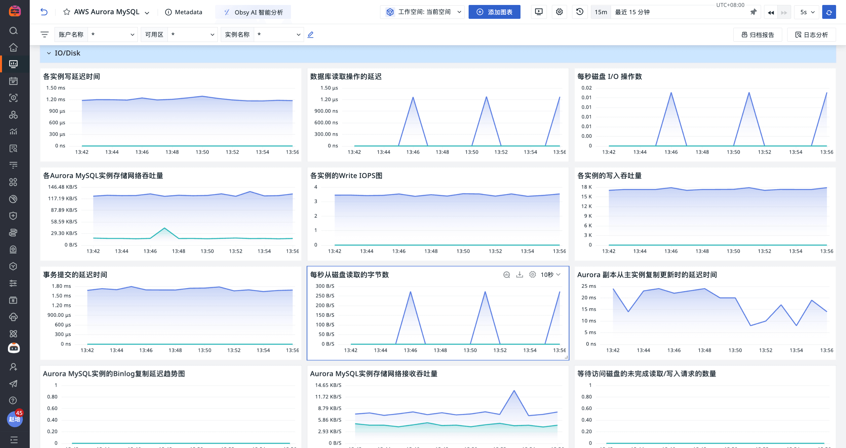The image size is (846, 448).
Task: Open the Metadata tab
Action: tap(184, 12)
